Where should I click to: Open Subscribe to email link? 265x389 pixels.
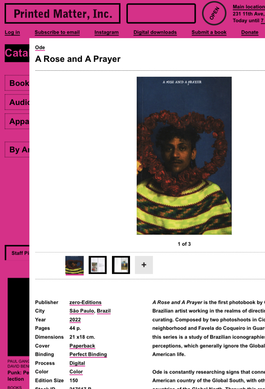point(57,32)
